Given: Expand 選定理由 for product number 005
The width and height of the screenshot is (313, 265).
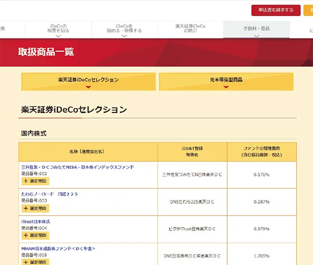Looking at the screenshot, I should tap(35, 262).
